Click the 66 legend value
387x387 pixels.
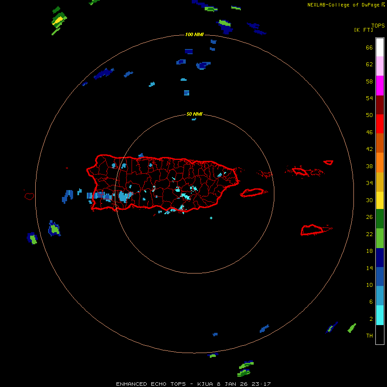click(x=369, y=47)
